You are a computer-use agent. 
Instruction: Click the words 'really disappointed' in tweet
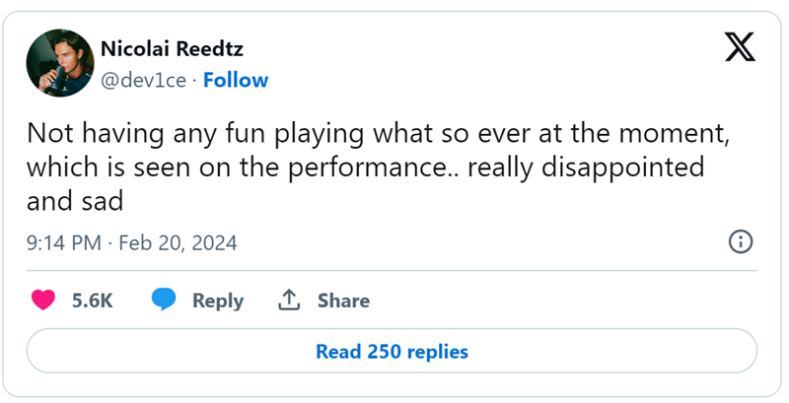586,168
